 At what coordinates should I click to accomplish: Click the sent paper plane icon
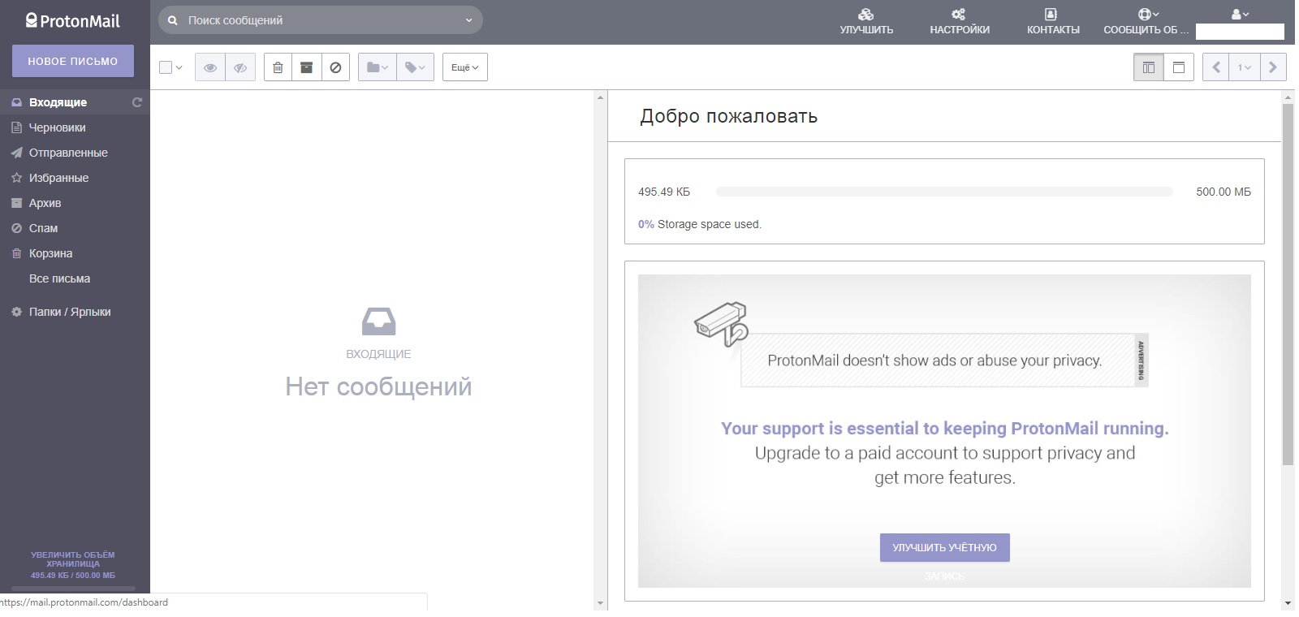[x=16, y=153]
